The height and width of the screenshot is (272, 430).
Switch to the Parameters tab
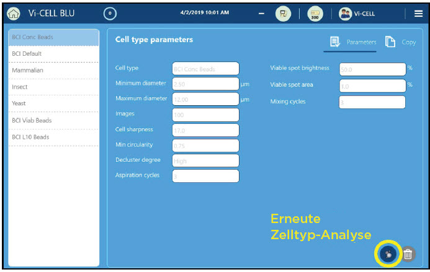[x=362, y=42]
